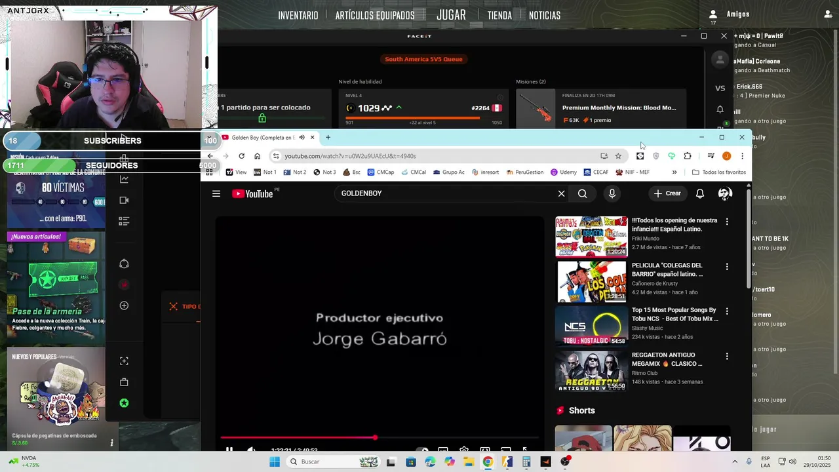839x472 pixels.
Task: Bookmark this page with the star icon
Action: [x=618, y=156]
